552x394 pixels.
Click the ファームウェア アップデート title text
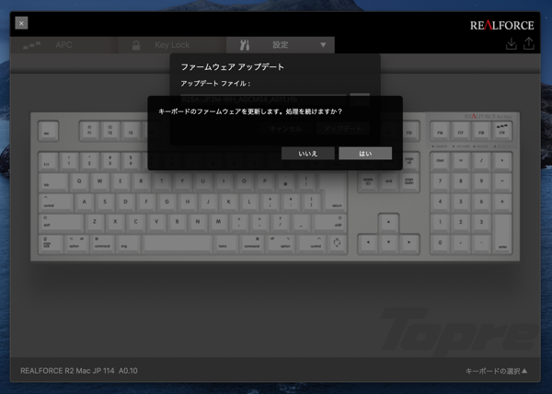pos(233,67)
